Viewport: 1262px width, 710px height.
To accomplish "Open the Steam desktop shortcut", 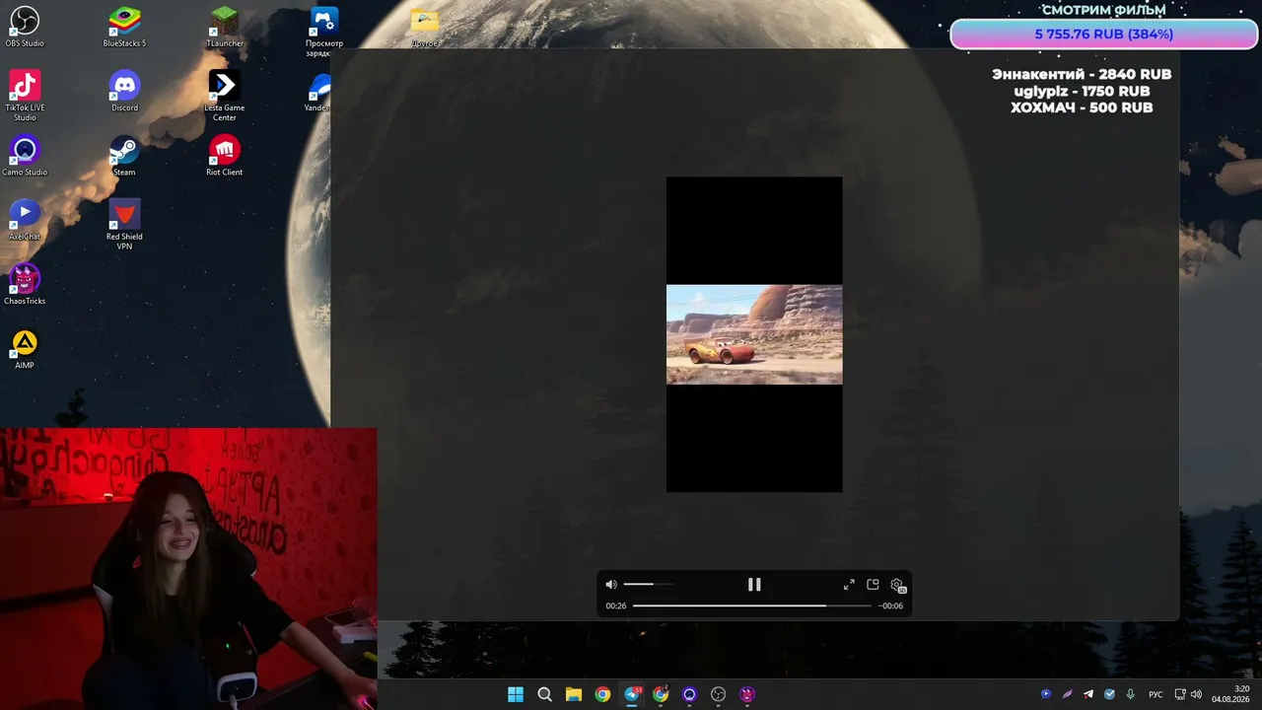I will pos(124,156).
